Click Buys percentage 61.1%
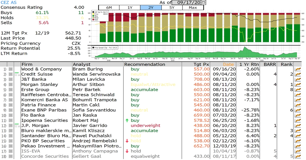The image size is (306, 160). tap(42, 13)
